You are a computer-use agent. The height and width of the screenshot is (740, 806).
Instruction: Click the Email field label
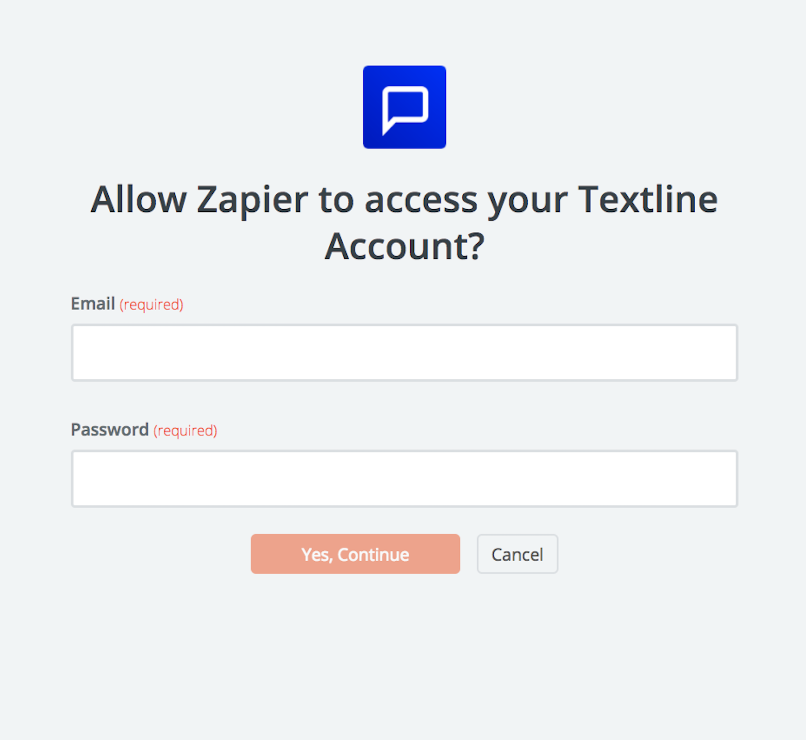tap(93, 304)
